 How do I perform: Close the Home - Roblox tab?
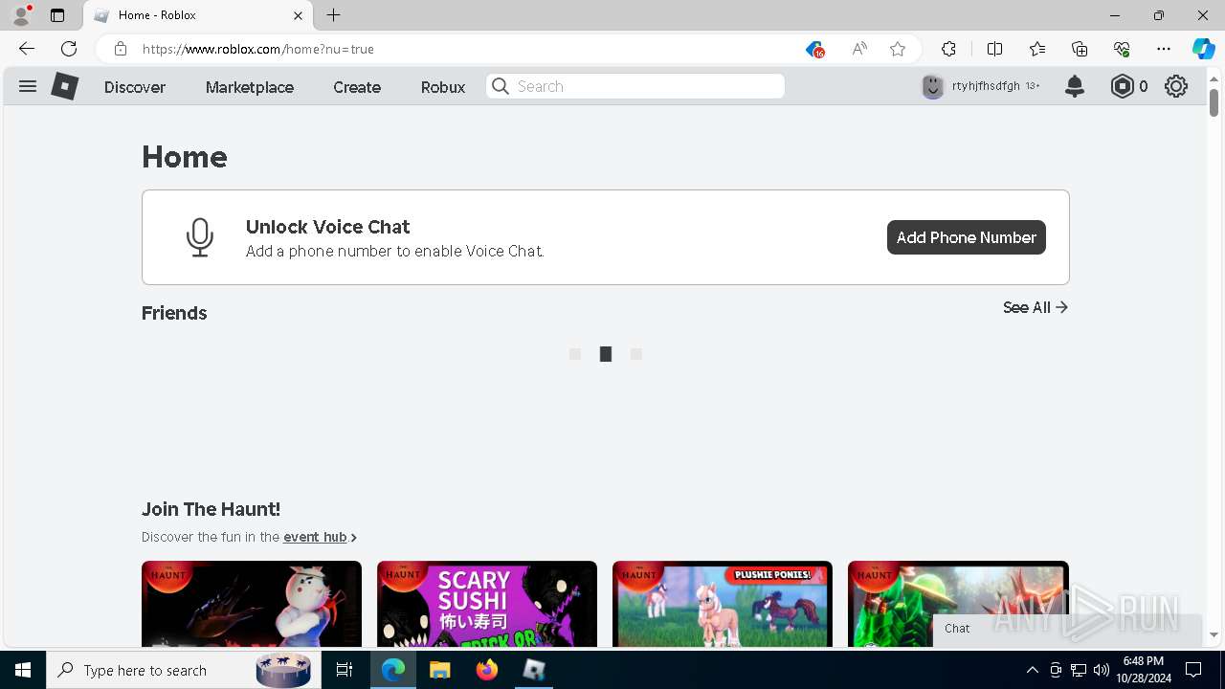pyautogui.click(x=298, y=15)
